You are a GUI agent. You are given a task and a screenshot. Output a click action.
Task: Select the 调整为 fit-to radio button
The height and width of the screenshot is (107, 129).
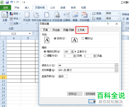click(45, 56)
